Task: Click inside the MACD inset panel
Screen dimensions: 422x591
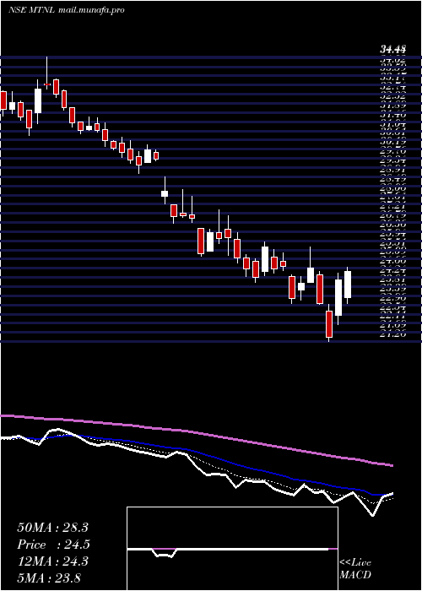Action: [232, 549]
